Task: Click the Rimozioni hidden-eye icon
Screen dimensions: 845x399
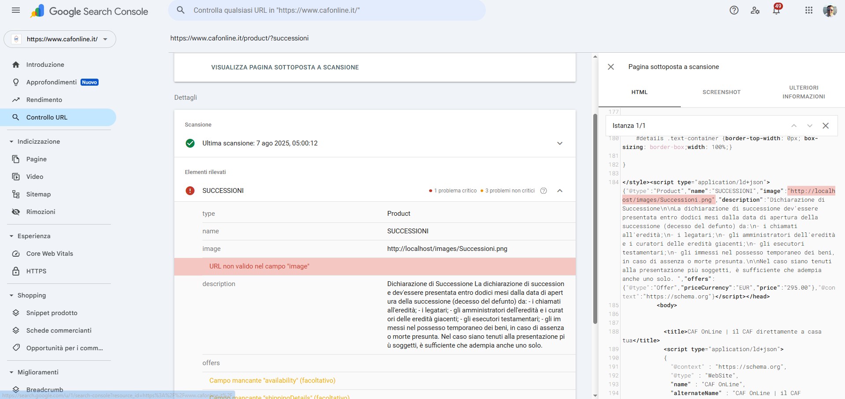Action: [16, 212]
